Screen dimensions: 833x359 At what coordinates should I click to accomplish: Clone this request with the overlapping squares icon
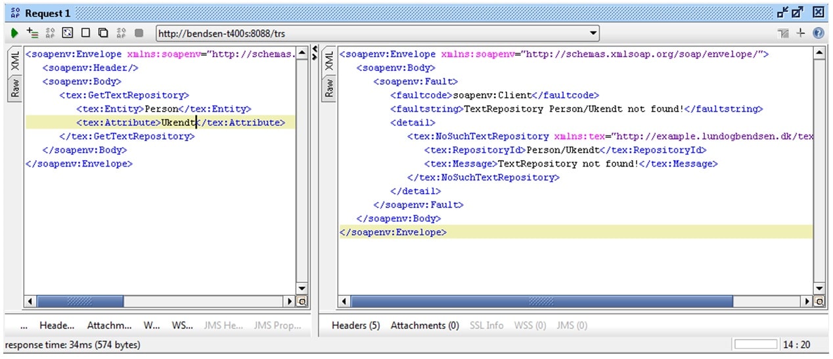[x=103, y=33]
